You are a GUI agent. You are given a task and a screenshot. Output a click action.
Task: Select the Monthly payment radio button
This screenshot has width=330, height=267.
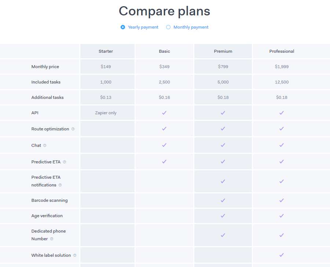pos(168,27)
